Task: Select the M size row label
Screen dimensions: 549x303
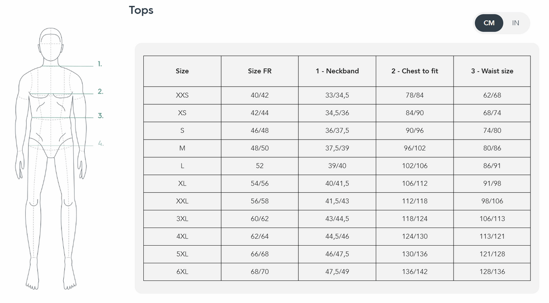Action: 182,148
